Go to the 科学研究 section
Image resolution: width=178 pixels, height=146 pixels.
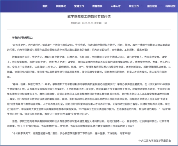[x=170, y=6]
